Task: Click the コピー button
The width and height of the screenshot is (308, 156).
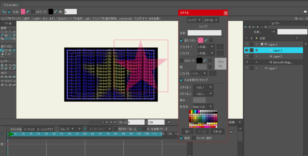Action: pos(187,132)
